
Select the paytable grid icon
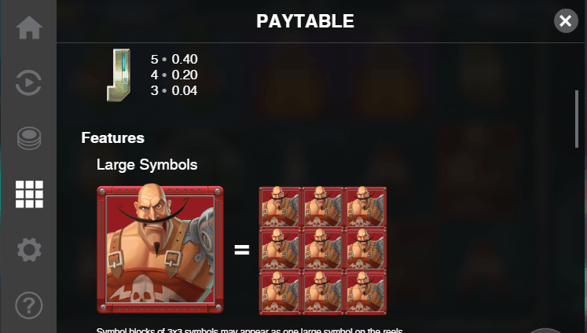(x=29, y=194)
